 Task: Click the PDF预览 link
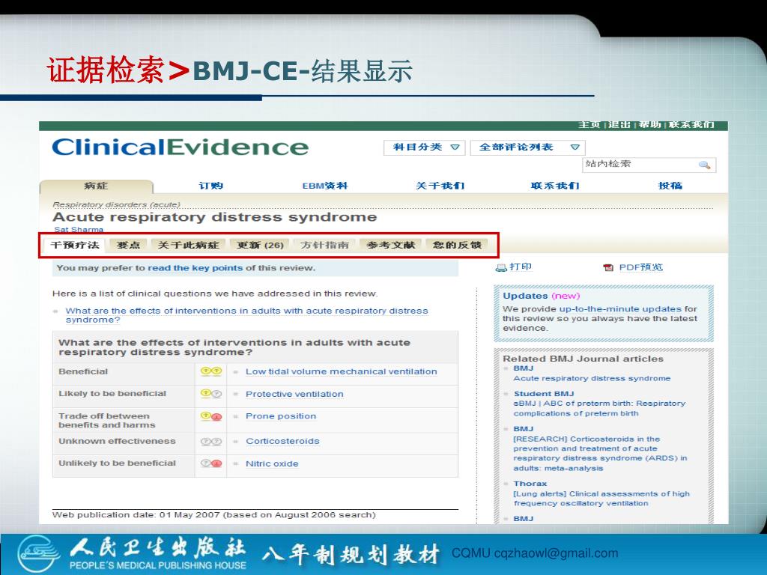point(641,267)
